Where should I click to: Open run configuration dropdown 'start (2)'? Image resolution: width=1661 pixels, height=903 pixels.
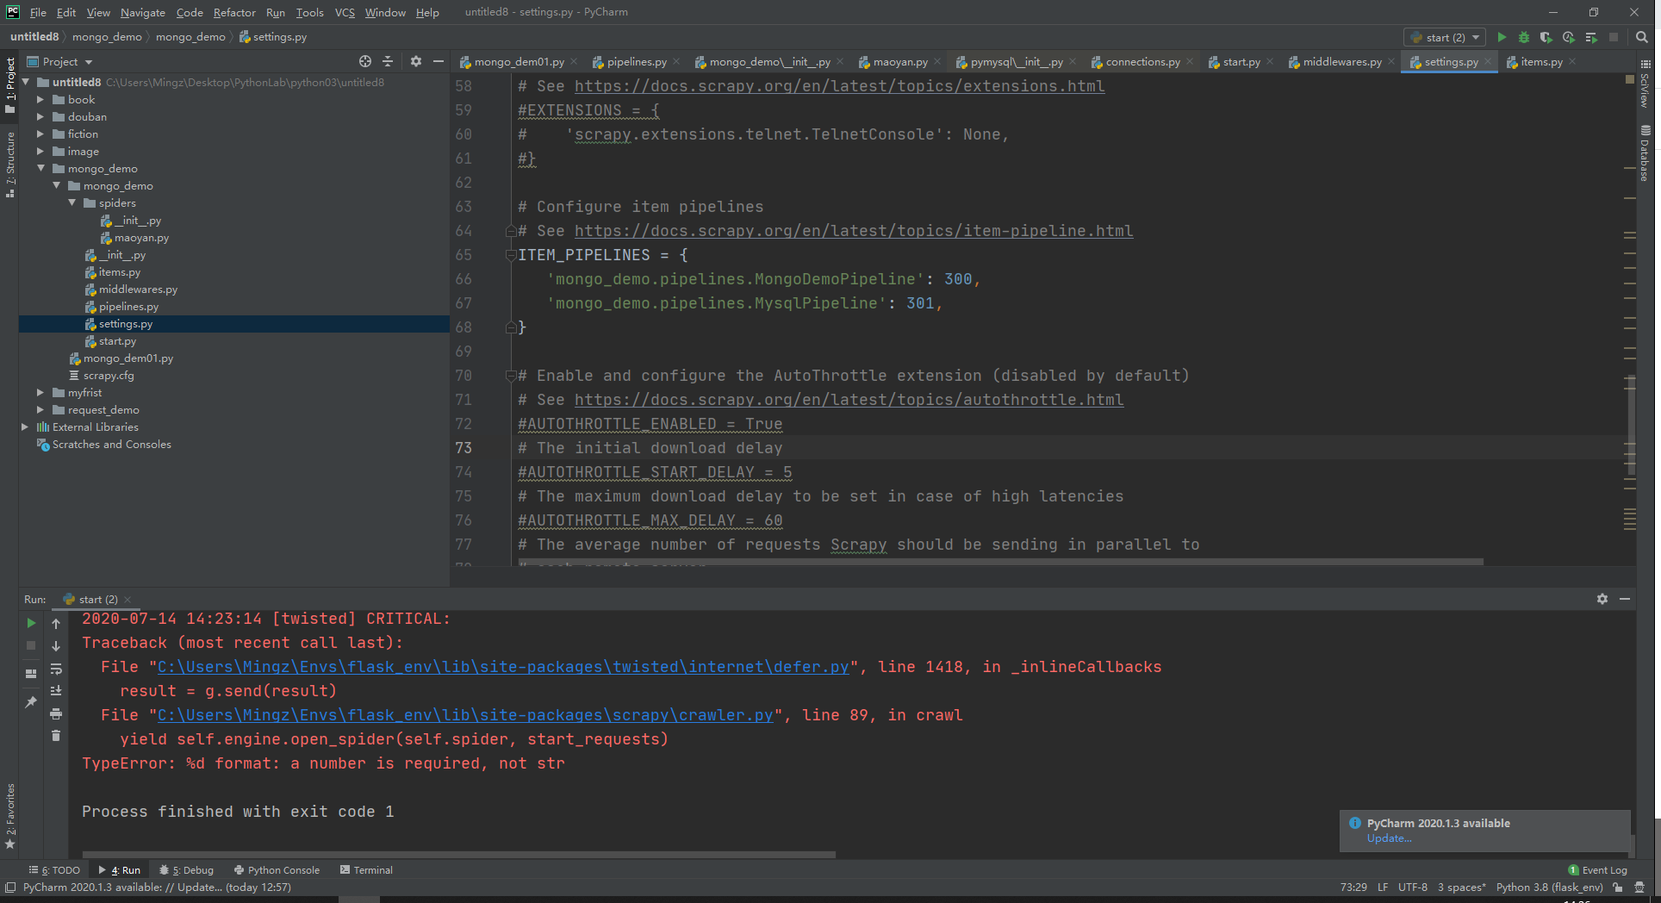point(1446,37)
